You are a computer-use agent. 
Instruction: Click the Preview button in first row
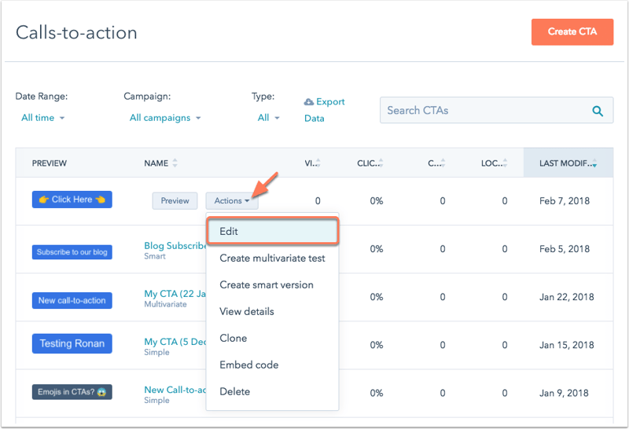[x=175, y=201]
